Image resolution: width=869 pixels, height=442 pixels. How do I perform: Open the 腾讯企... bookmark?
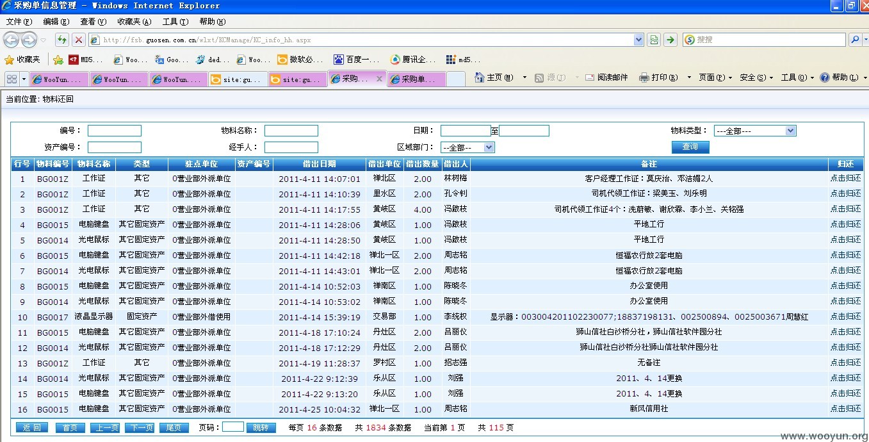[x=412, y=60]
